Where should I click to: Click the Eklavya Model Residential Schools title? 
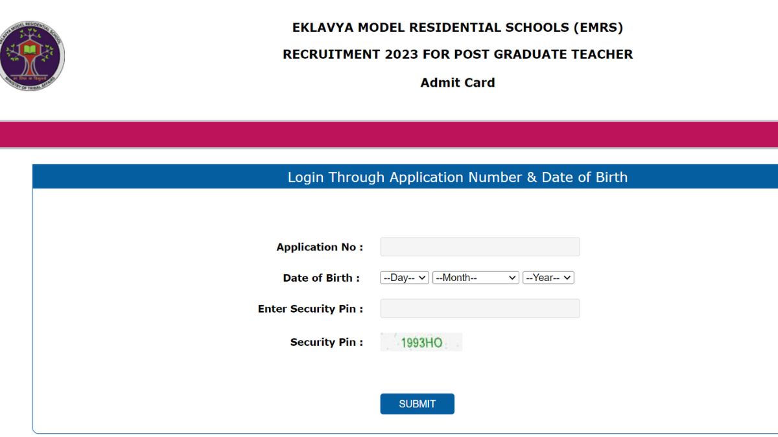pyautogui.click(x=458, y=28)
